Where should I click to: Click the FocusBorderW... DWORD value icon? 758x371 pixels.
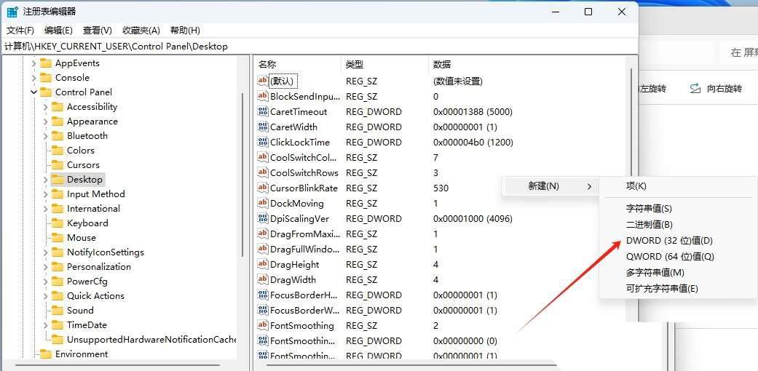click(x=262, y=310)
